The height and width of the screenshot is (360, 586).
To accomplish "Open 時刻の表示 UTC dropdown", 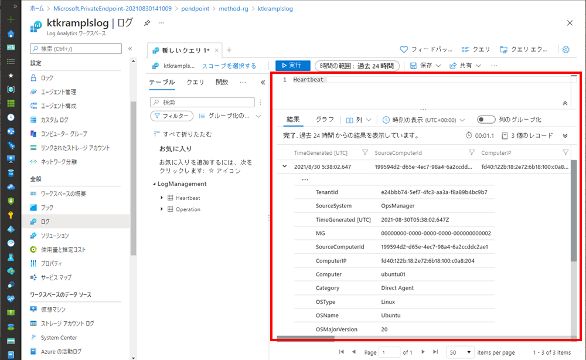I will pos(424,120).
